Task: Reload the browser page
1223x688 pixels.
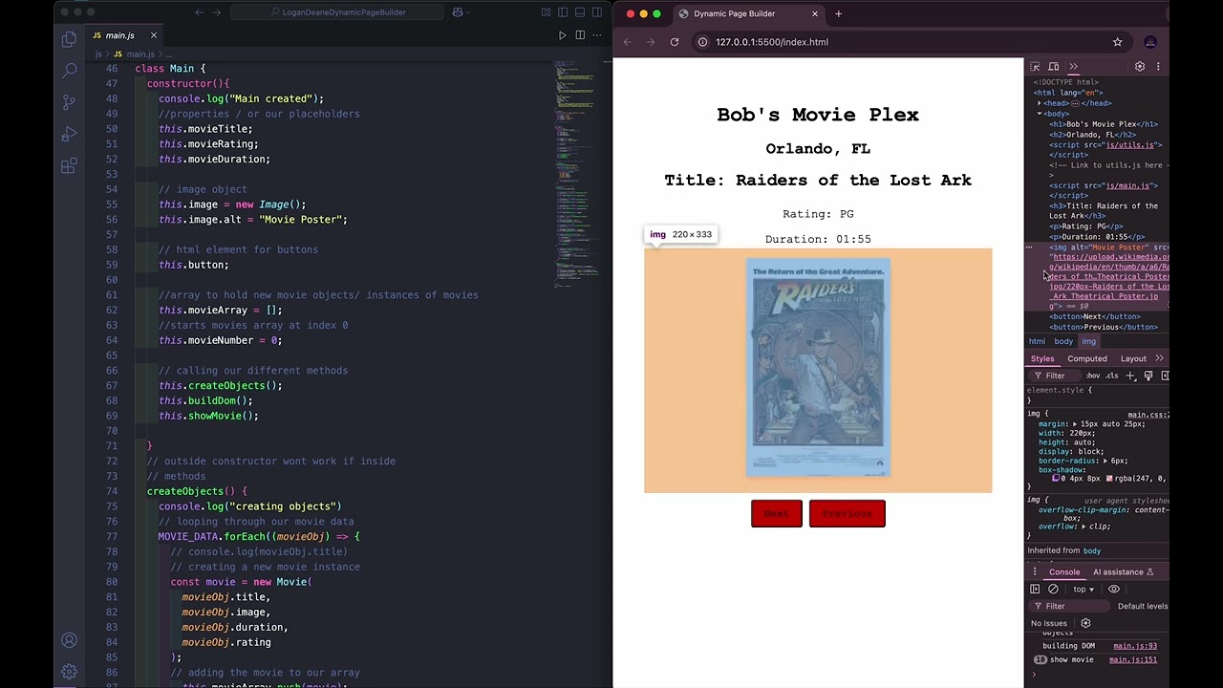Action: [x=675, y=42]
